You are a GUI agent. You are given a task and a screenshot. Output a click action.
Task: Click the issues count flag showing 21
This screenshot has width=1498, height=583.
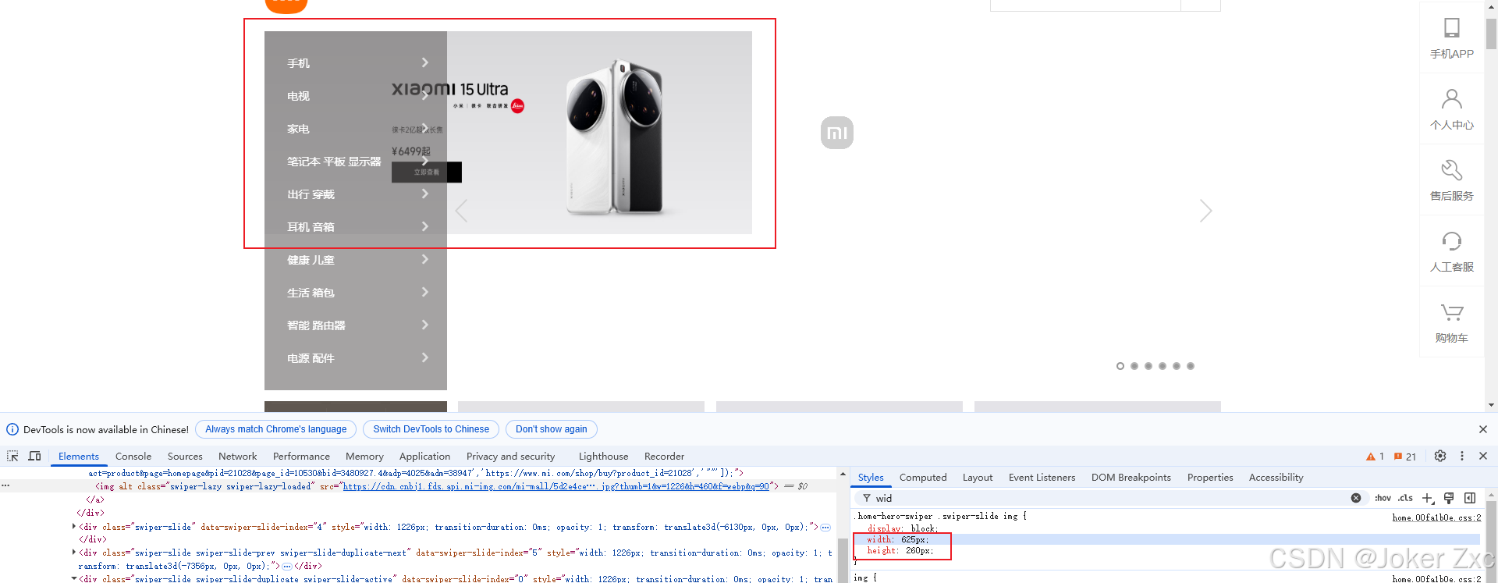(1405, 457)
